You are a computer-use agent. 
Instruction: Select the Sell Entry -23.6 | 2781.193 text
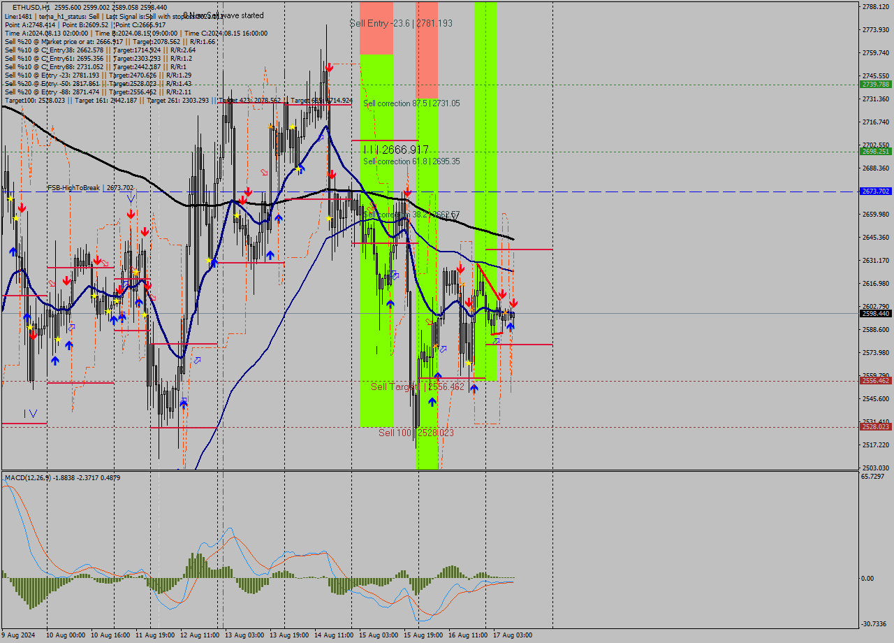tap(402, 23)
